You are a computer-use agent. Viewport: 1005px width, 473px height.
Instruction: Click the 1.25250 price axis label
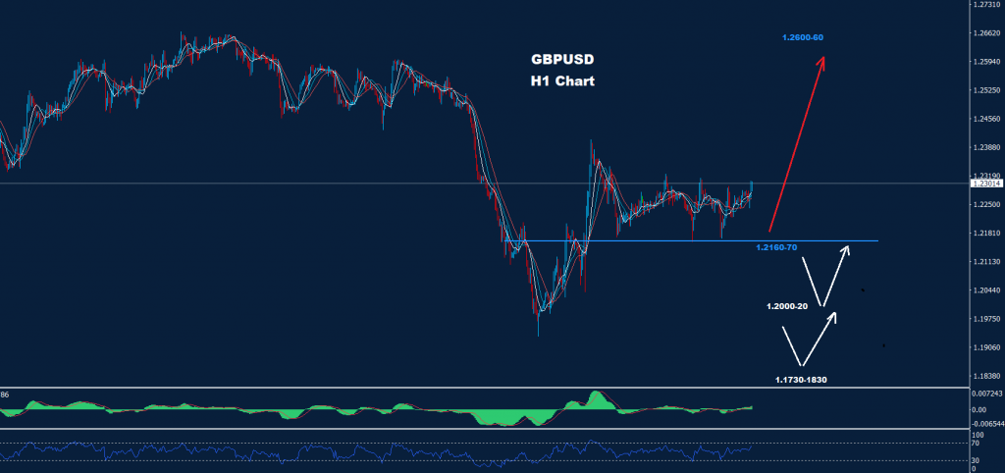(984, 90)
